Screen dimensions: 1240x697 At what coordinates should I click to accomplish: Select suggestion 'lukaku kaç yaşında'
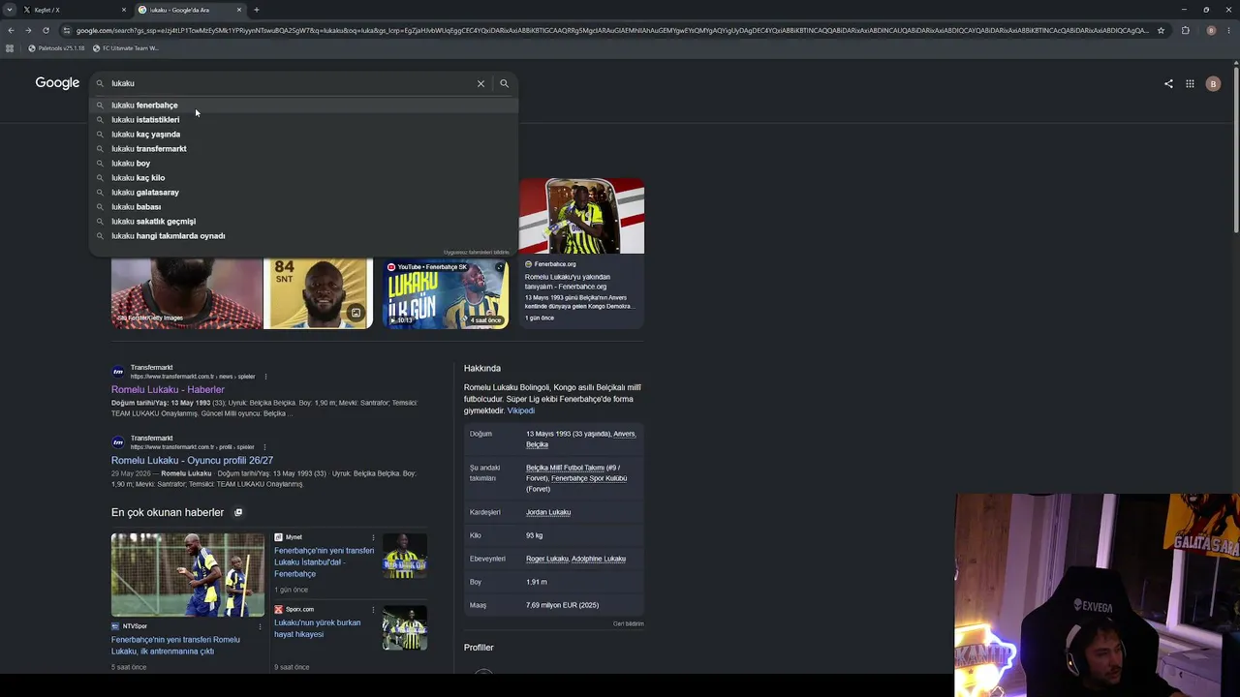(303, 135)
